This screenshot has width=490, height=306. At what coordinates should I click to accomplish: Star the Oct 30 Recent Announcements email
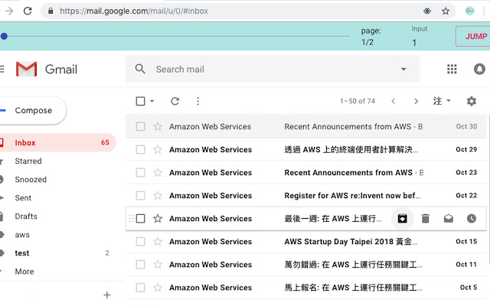(158, 126)
